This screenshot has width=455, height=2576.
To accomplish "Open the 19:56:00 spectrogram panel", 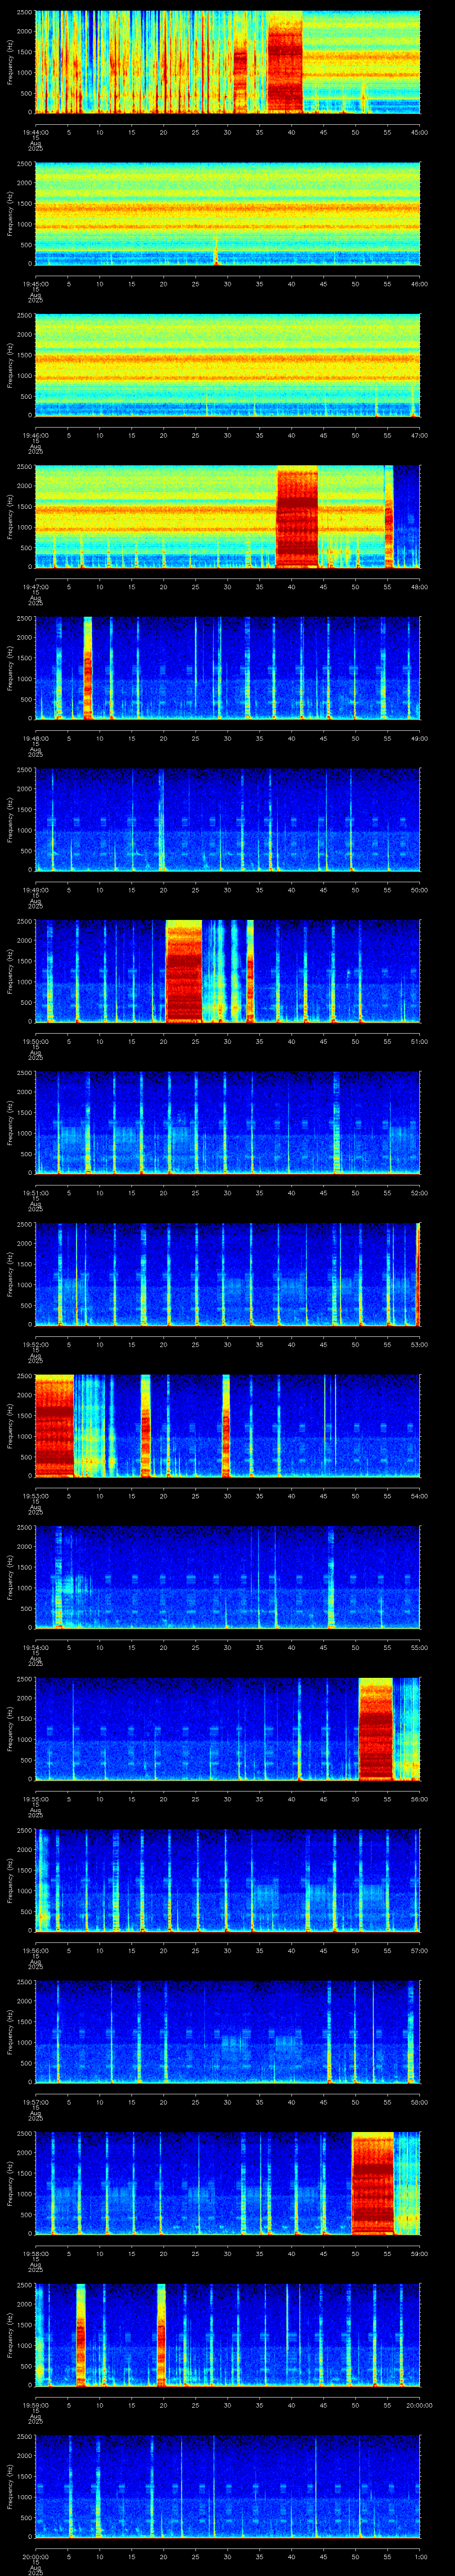I will coord(228,1880).
